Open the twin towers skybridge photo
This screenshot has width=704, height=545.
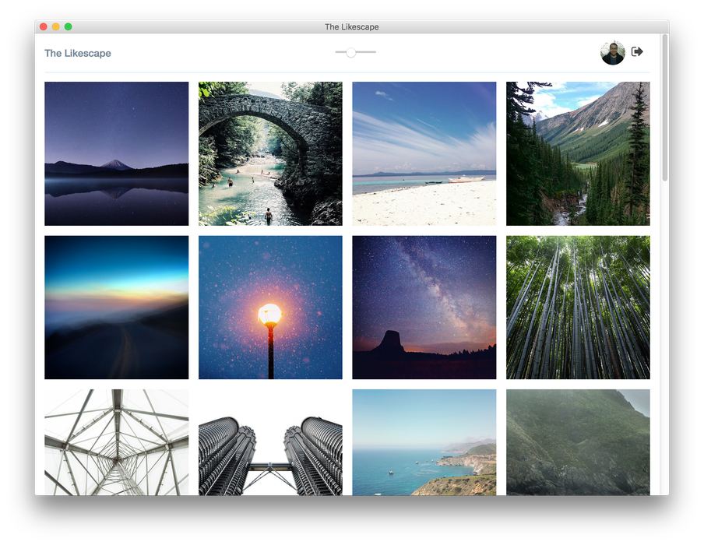coord(270,441)
